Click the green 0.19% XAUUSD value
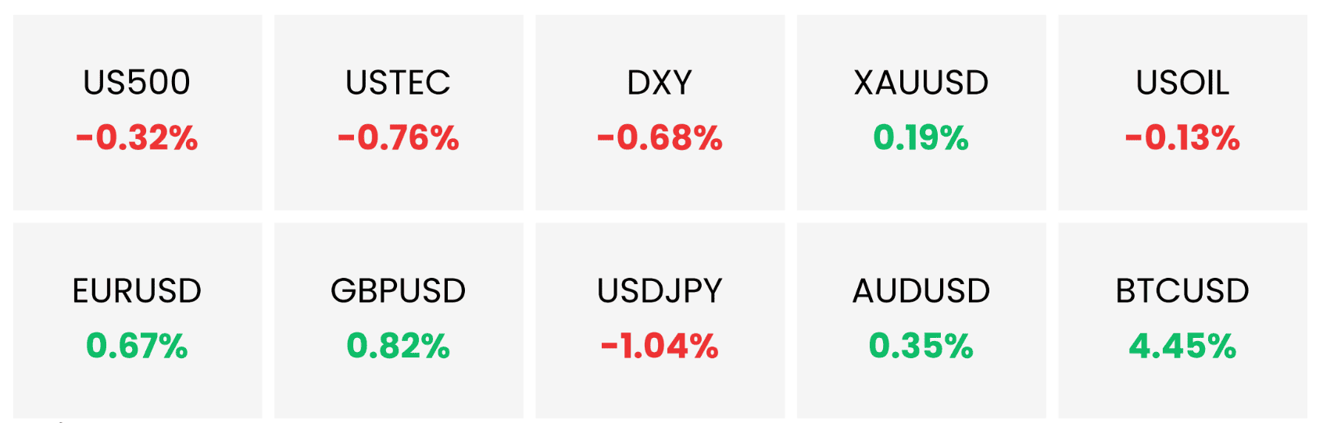1323x423 pixels. click(921, 138)
